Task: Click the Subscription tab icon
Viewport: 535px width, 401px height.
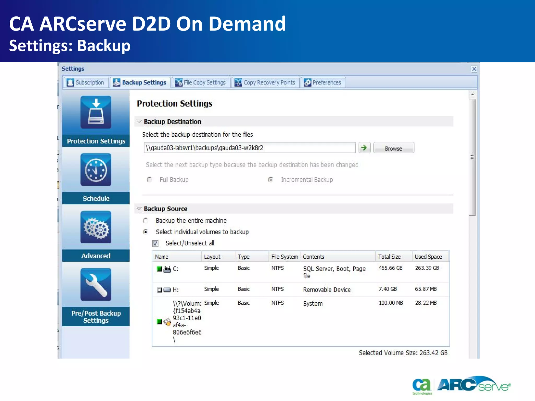Action: (70, 82)
